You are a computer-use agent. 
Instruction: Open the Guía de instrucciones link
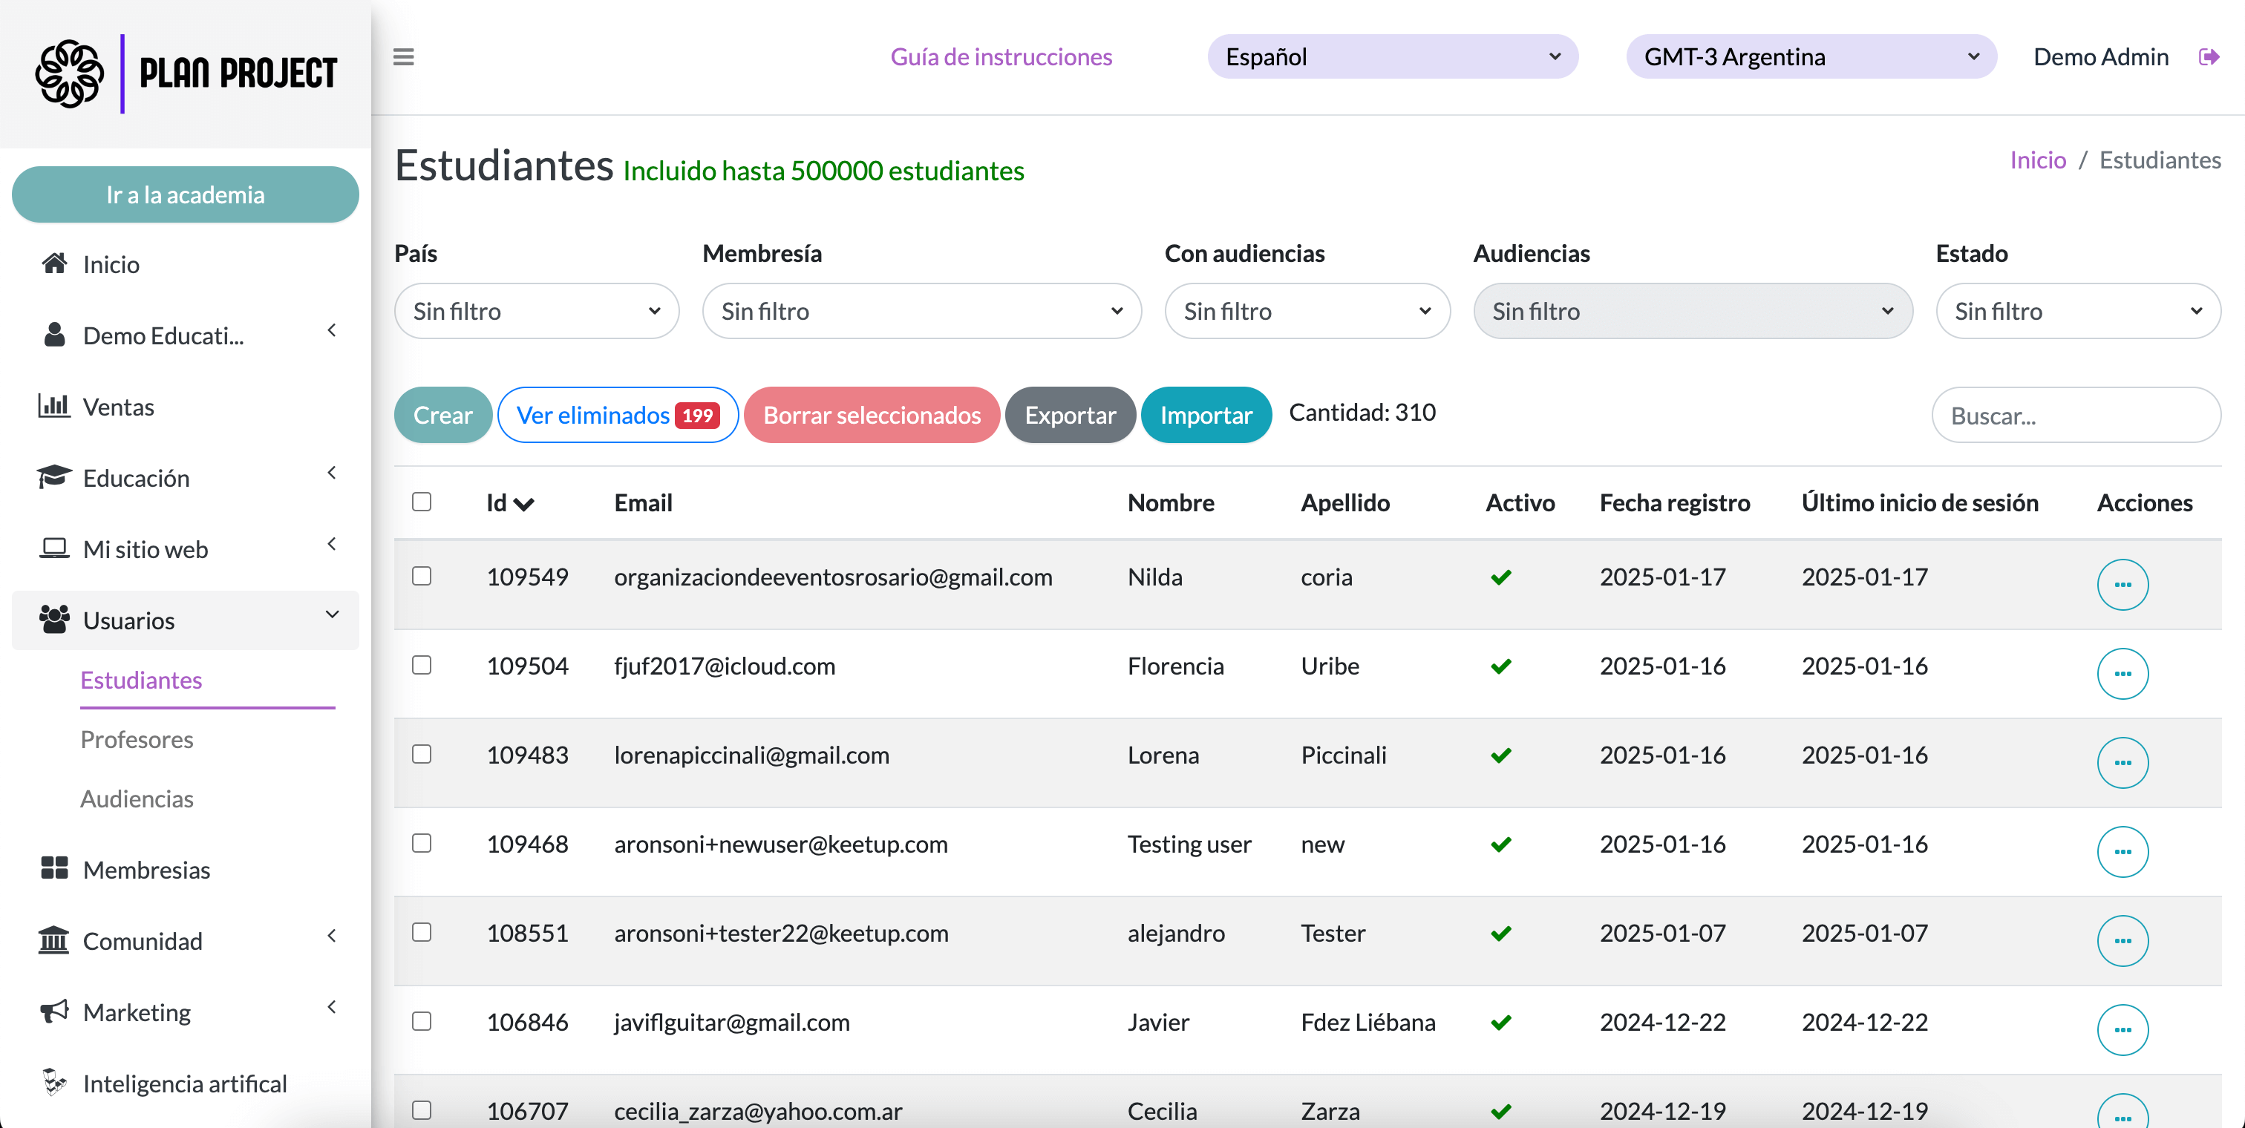1001,57
